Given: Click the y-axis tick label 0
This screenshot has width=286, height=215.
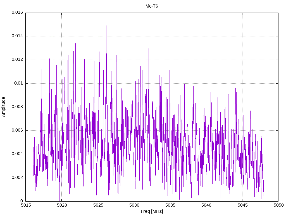Looking at the screenshot, I should 22,201.
